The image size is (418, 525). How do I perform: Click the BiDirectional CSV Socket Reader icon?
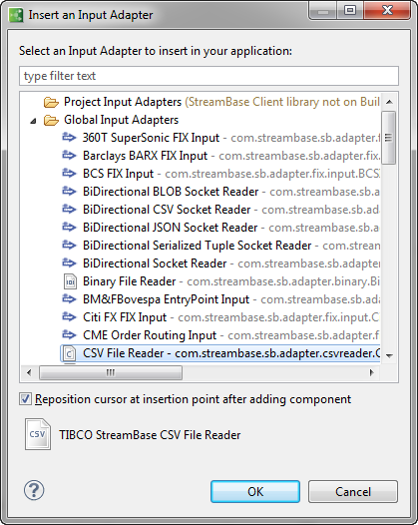(x=69, y=210)
